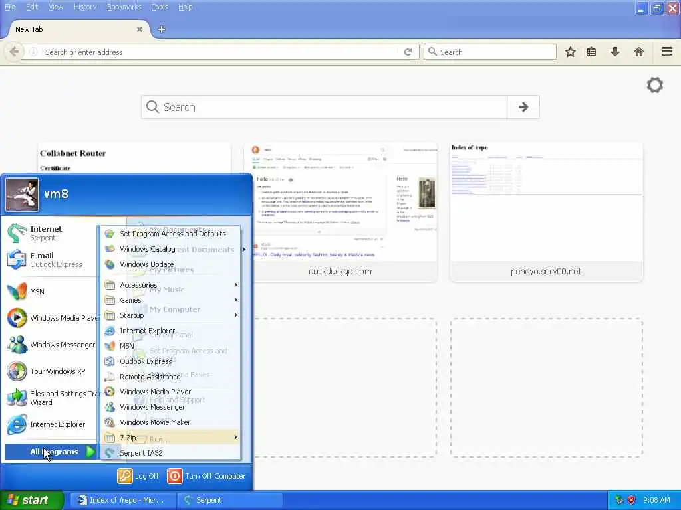Open the View menu
Image resolution: width=681 pixels, height=510 pixels.
click(56, 7)
